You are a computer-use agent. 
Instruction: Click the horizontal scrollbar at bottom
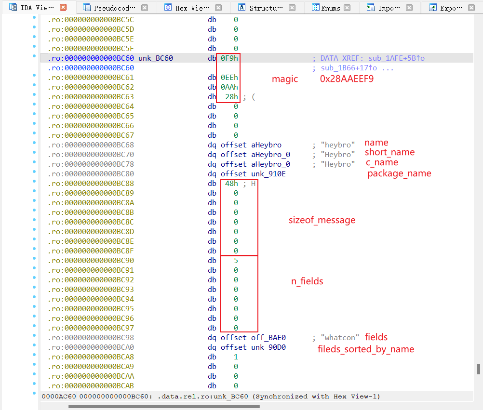(x=164, y=406)
